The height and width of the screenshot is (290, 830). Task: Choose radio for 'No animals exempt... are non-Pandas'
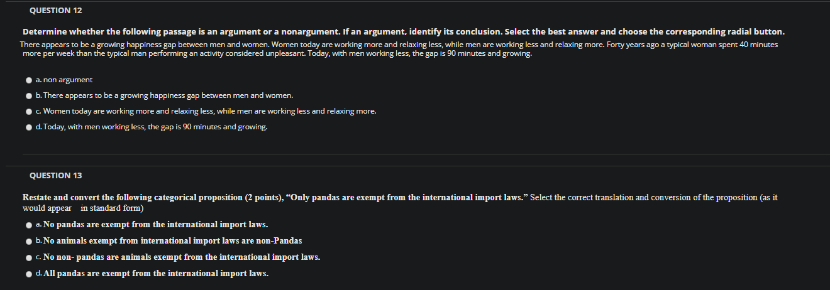[x=29, y=241]
